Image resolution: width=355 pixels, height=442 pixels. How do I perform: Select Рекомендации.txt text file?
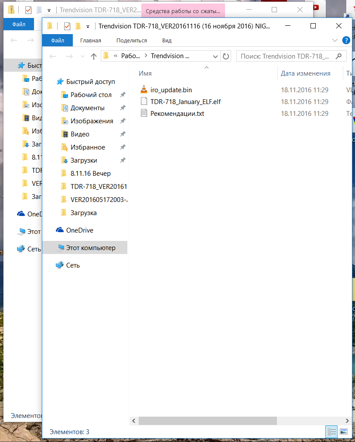tap(177, 114)
